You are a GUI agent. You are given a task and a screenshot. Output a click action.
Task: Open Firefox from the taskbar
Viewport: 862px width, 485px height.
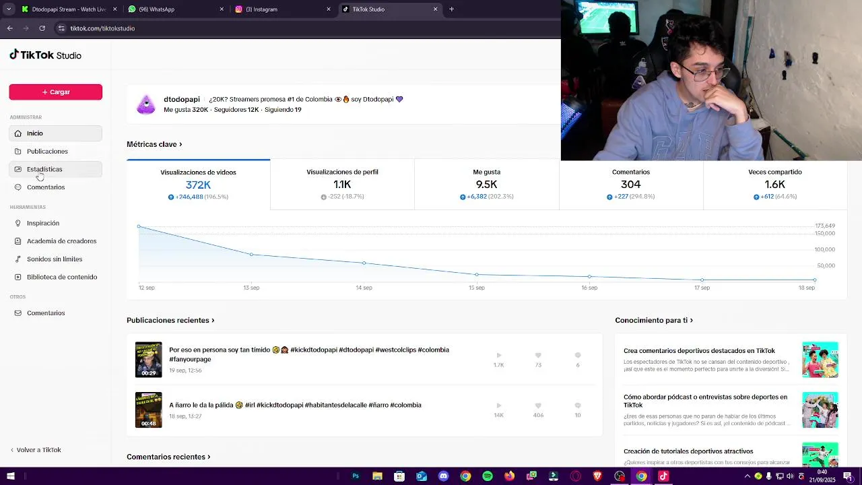[509, 476]
